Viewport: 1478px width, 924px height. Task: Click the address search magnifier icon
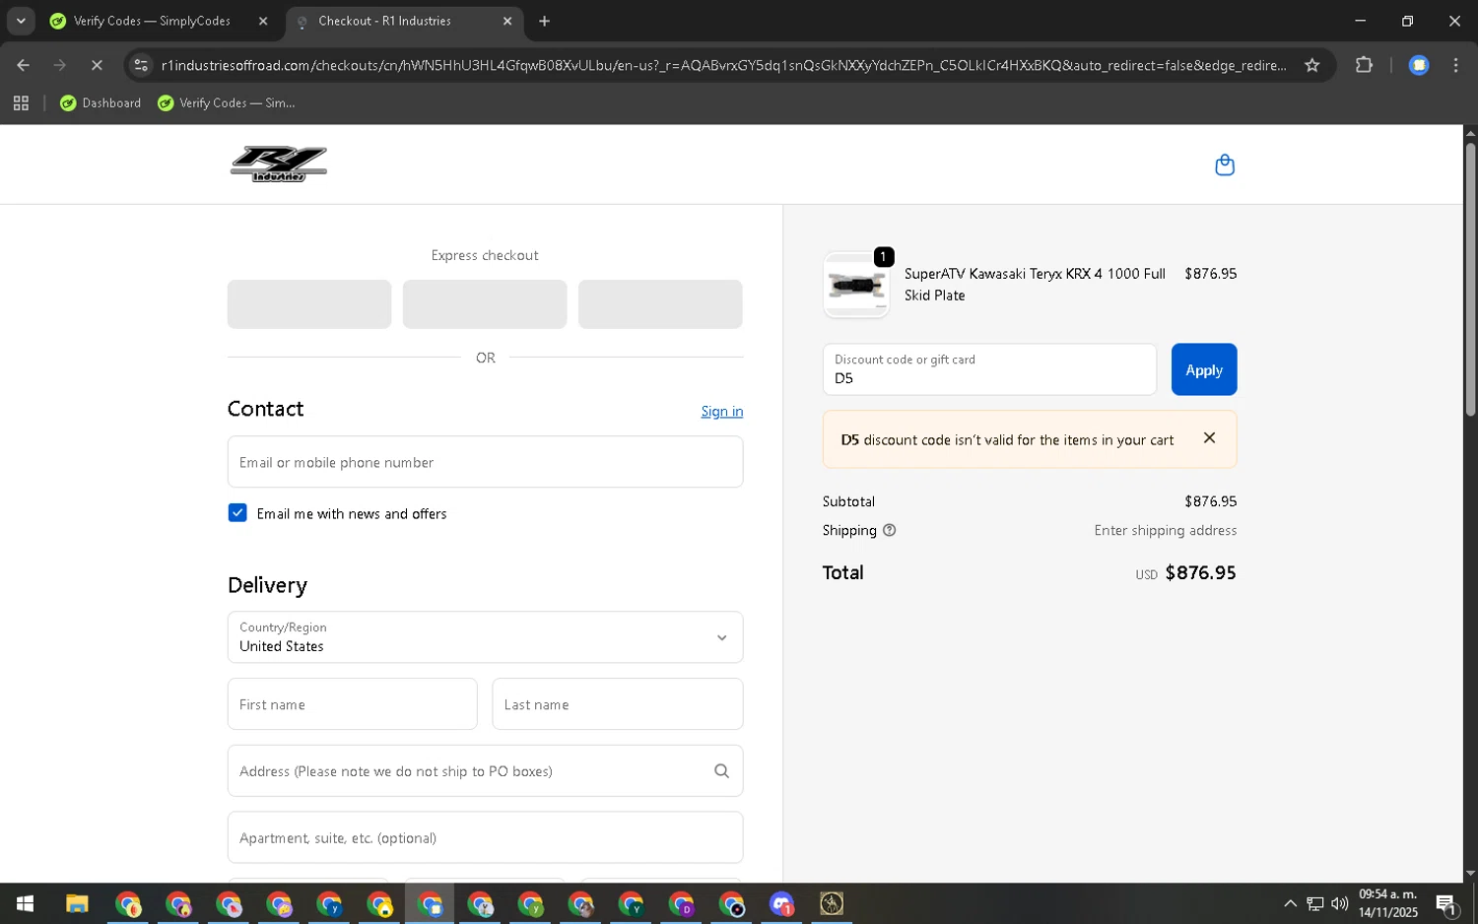[x=721, y=771]
